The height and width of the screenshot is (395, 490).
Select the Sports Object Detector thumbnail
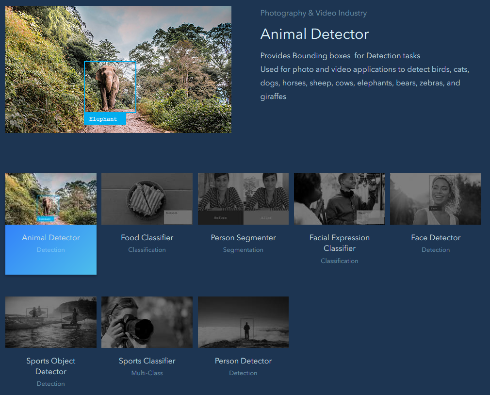click(51, 322)
